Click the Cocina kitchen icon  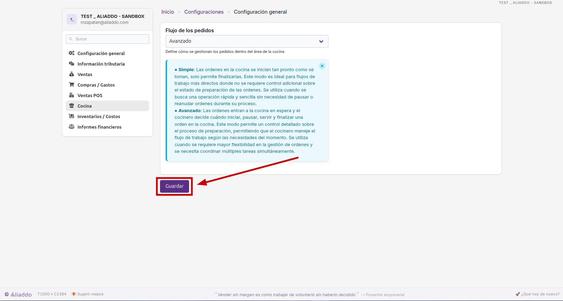[x=71, y=106]
